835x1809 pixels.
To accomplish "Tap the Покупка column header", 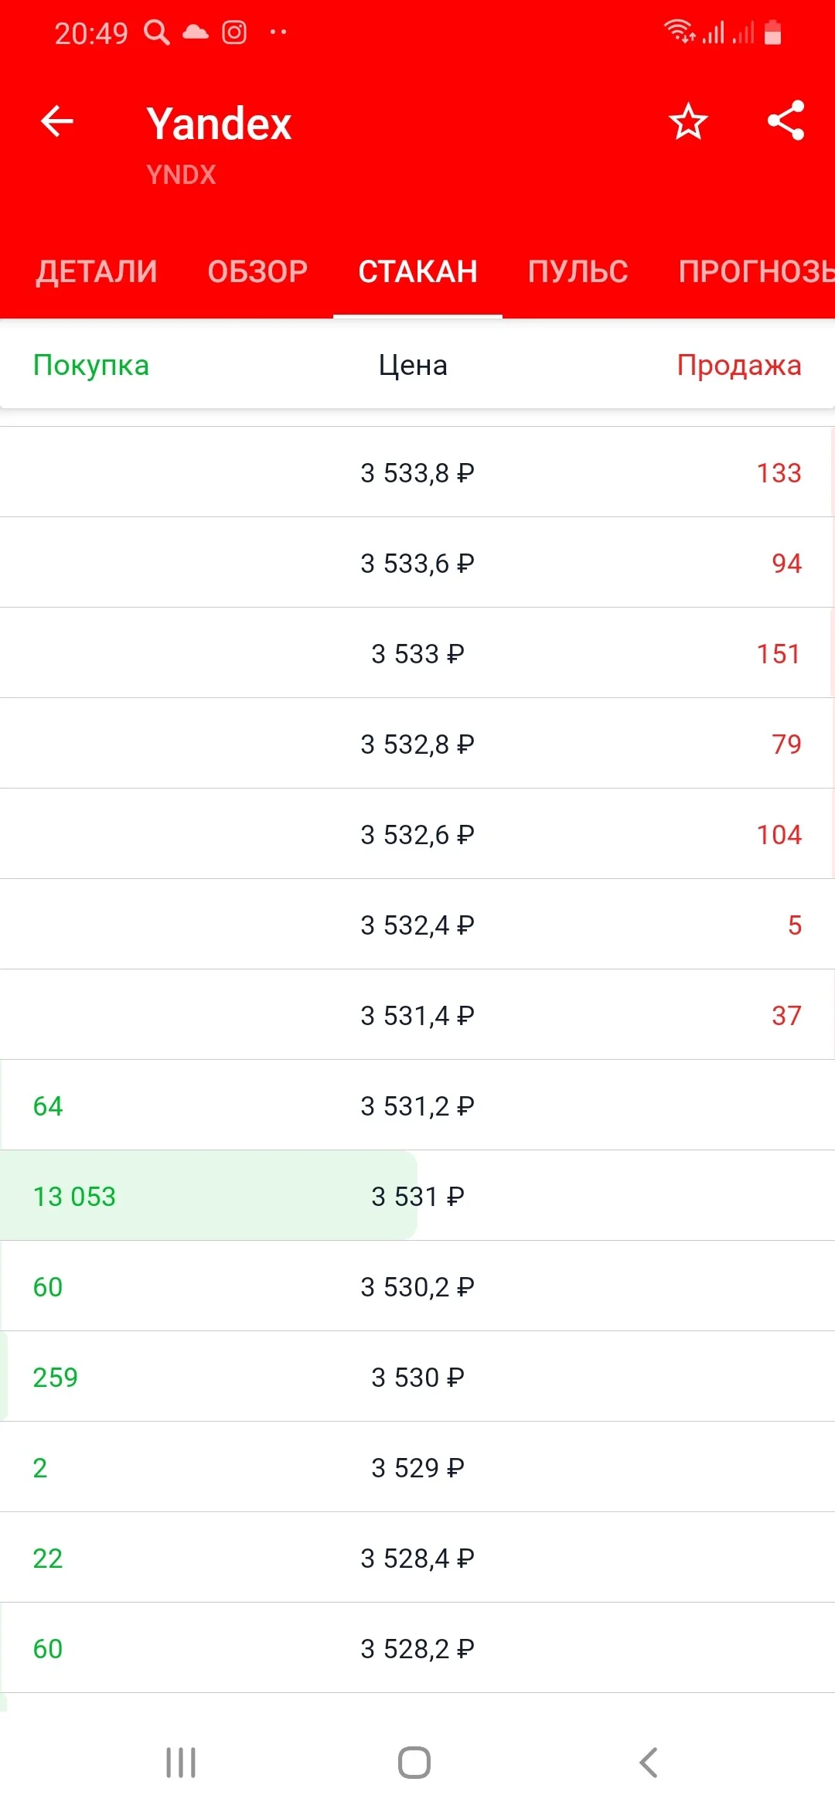I will coord(91,365).
